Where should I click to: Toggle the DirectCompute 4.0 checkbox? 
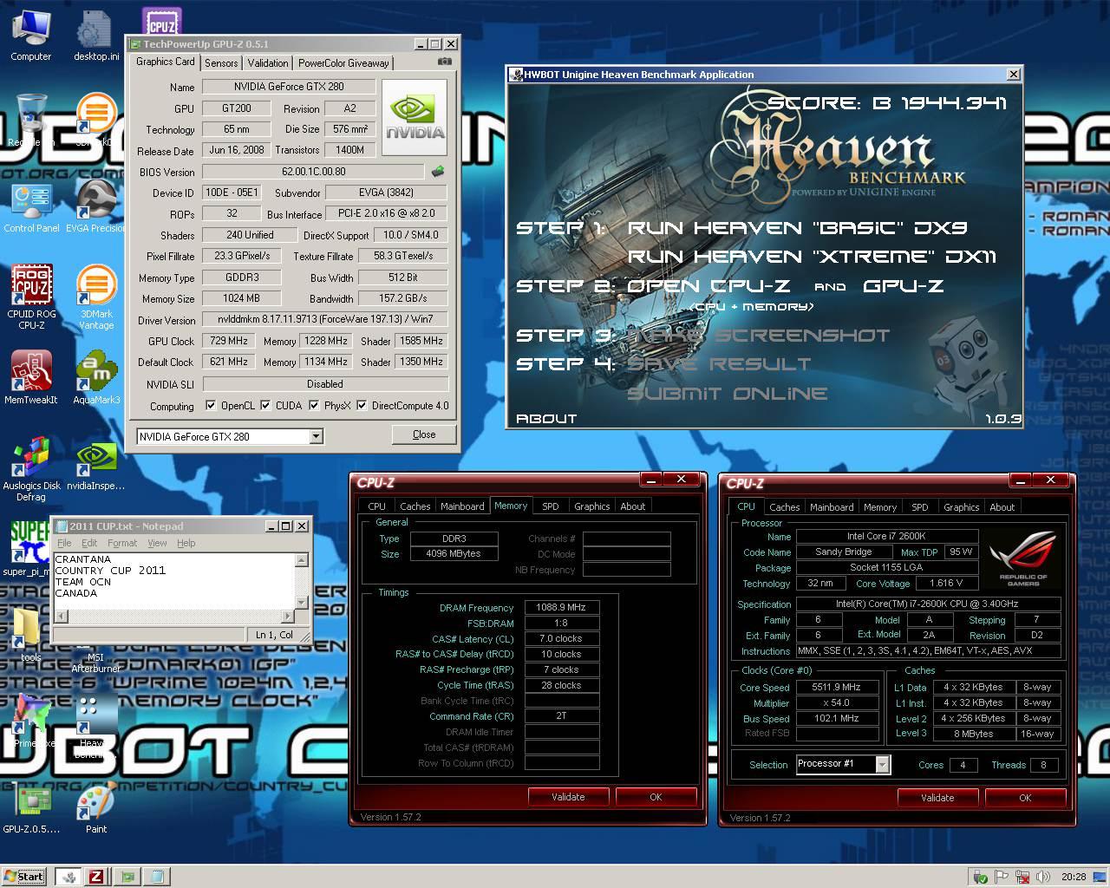pyautogui.click(x=362, y=405)
